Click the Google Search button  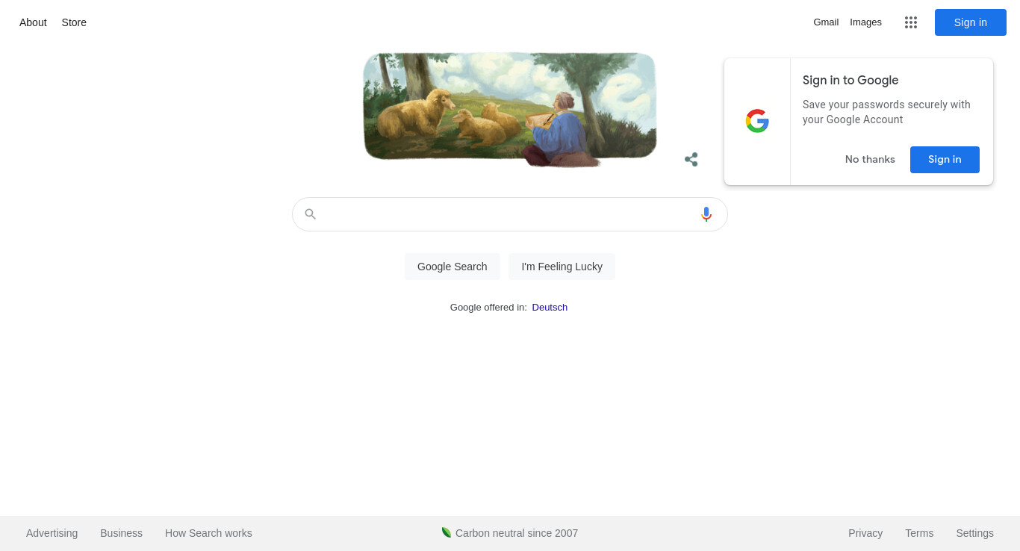453,267
